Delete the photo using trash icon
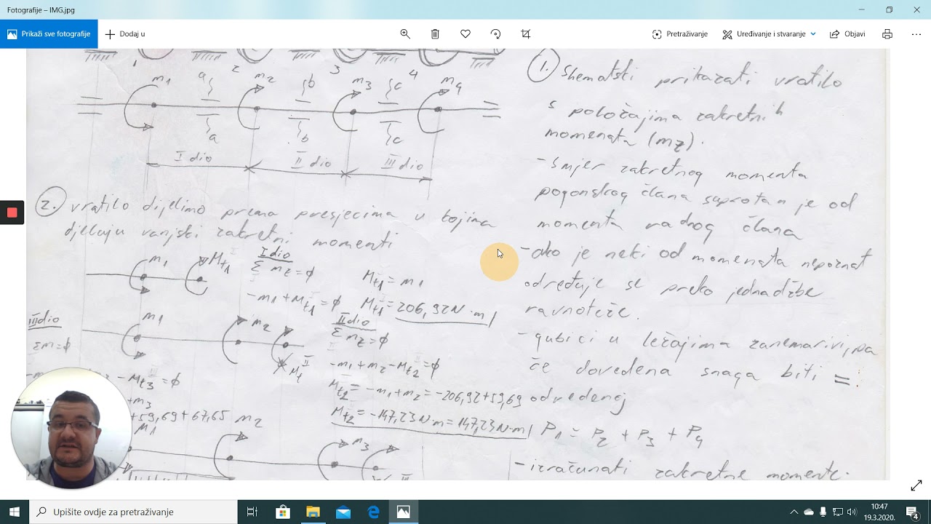The image size is (931, 524). pyautogui.click(x=435, y=34)
